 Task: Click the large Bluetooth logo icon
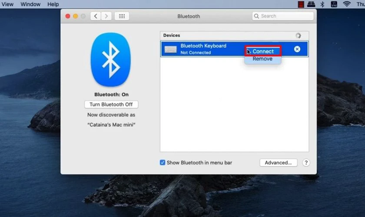tap(110, 59)
